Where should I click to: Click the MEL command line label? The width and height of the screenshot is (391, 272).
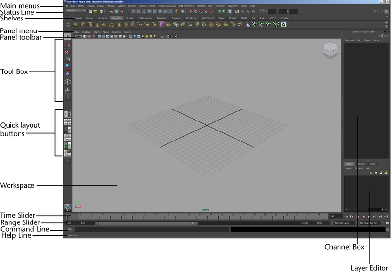click(x=70, y=229)
